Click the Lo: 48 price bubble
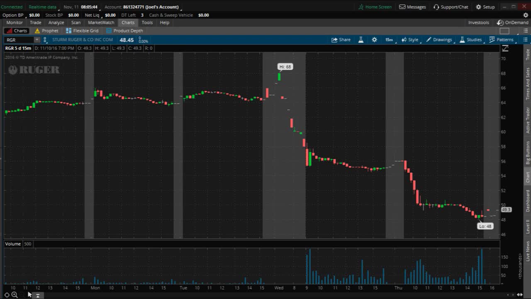The image size is (531, 299). (x=485, y=226)
